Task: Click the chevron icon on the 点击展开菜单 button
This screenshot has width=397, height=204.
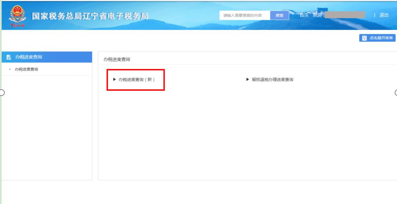Action: tap(364, 38)
